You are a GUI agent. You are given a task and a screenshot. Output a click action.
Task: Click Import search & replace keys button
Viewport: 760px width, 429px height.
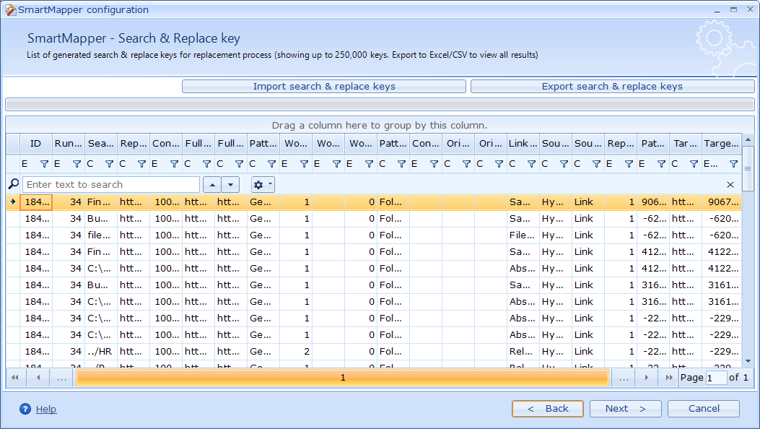pyautogui.click(x=324, y=86)
